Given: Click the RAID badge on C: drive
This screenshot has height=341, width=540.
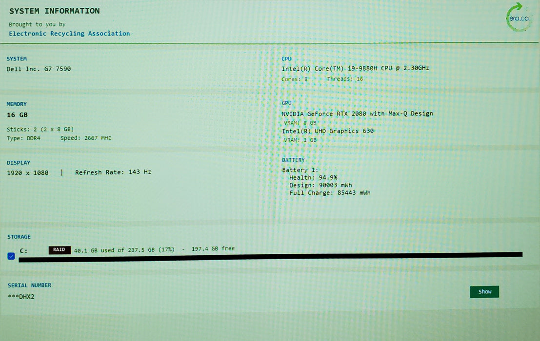Looking at the screenshot, I should click(59, 250).
